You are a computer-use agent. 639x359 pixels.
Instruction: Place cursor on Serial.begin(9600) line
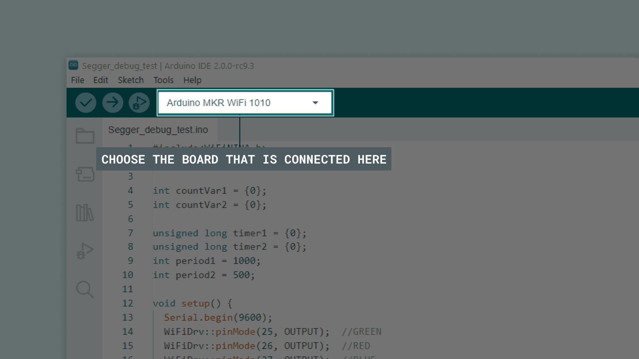[218, 317]
